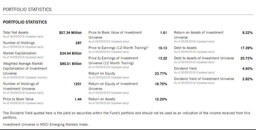Click the $57.34 Million value
256x130 pixels.
coord(70,33)
